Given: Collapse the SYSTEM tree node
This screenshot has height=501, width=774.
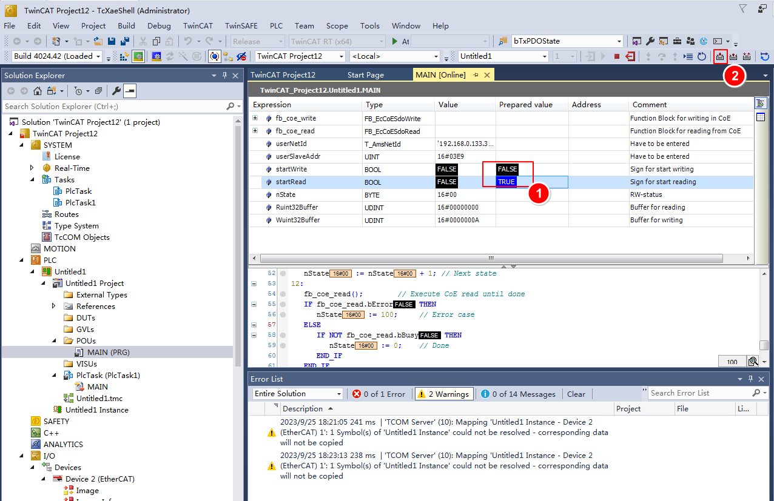Looking at the screenshot, I should pyautogui.click(x=21, y=145).
